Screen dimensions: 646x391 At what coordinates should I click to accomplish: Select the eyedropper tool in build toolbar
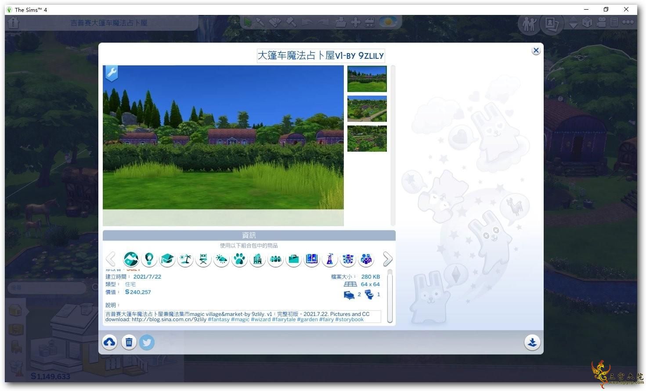(260, 22)
